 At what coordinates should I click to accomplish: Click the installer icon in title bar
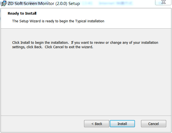(4, 3)
